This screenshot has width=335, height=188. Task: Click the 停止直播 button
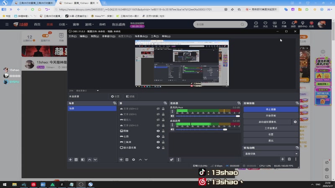[x=271, y=109]
